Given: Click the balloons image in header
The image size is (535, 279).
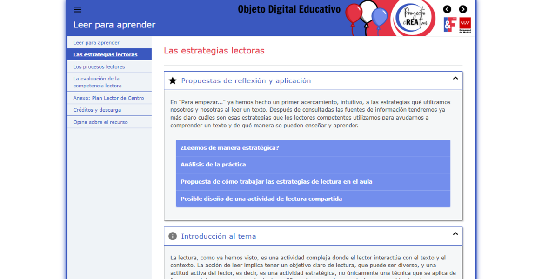Looking at the screenshot, I should (367, 16).
